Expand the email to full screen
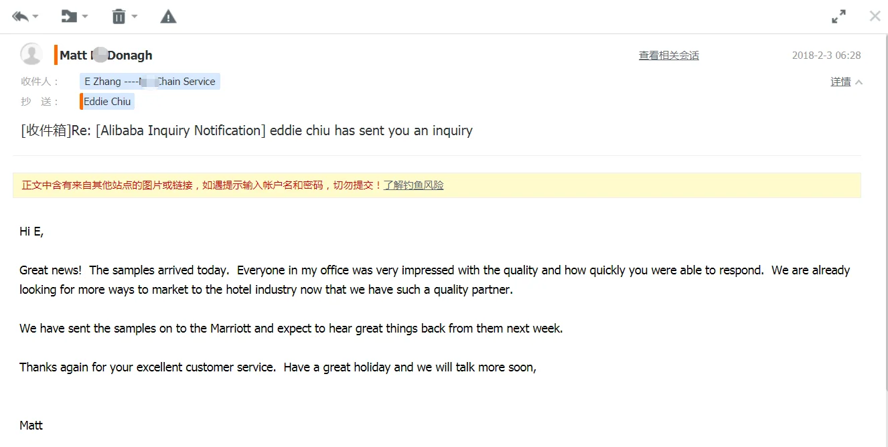The width and height of the screenshot is (888, 447). click(x=838, y=17)
